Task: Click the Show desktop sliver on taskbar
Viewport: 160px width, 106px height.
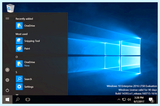Action: point(157,100)
